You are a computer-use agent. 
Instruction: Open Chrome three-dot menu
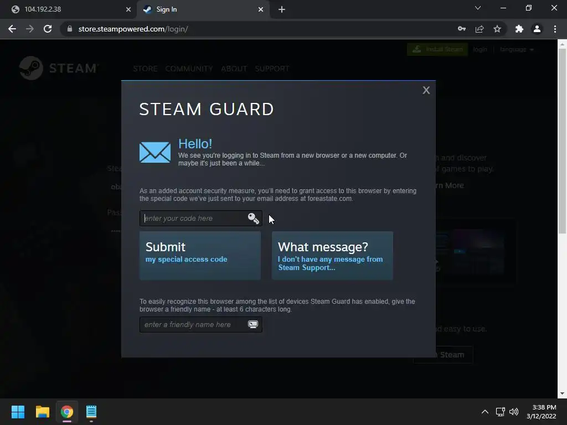coord(555,29)
